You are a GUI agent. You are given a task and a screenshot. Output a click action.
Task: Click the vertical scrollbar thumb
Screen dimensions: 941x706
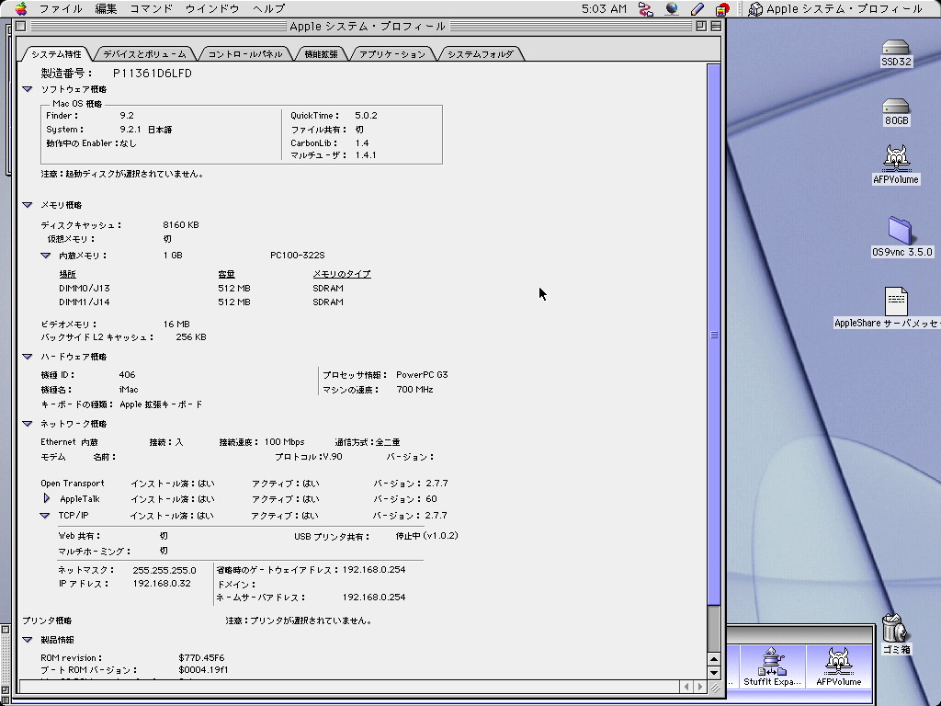click(713, 335)
